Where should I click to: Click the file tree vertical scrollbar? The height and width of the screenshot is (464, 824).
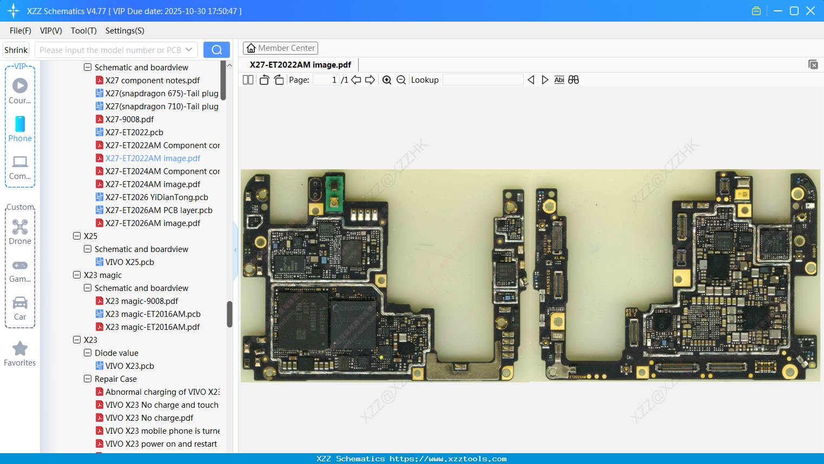pyautogui.click(x=229, y=314)
